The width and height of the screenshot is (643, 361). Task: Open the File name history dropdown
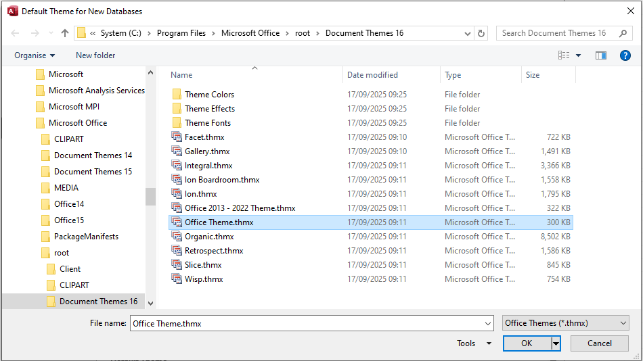click(487, 323)
